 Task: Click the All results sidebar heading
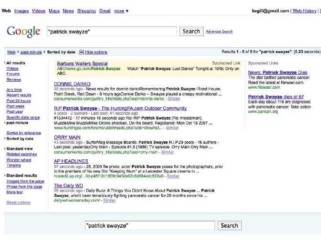[x=16, y=63]
